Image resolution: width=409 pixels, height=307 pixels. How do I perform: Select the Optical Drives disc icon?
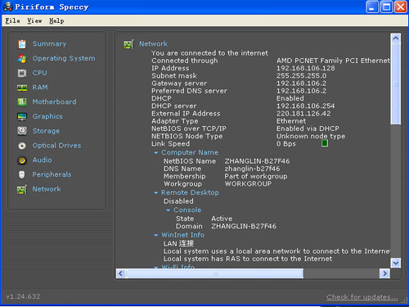[22, 146]
